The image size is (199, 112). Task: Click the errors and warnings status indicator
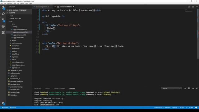13,108
